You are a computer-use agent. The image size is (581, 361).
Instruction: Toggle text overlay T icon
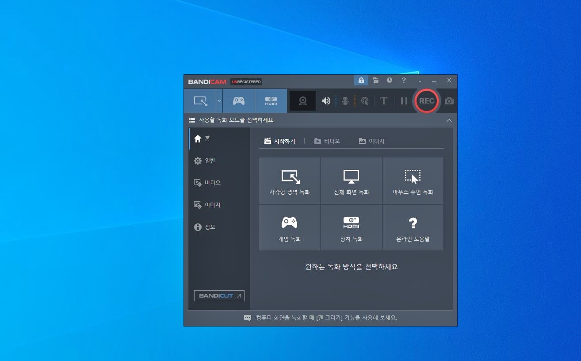[383, 101]
